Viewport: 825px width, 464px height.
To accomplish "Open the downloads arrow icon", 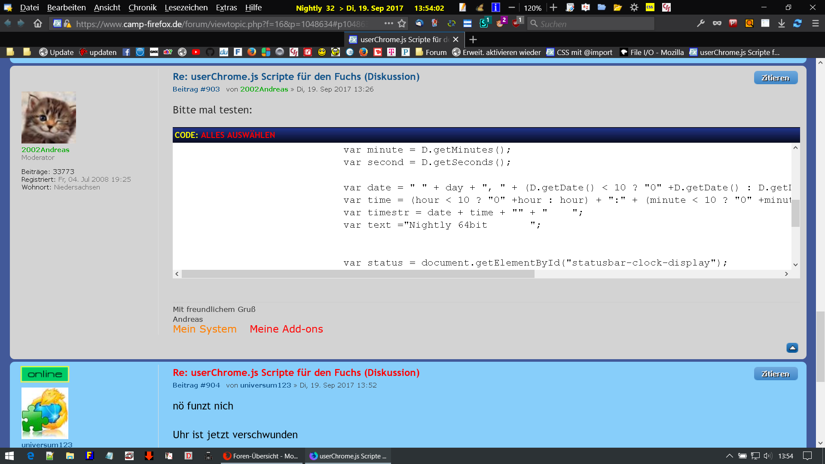I will click(782, 24).
